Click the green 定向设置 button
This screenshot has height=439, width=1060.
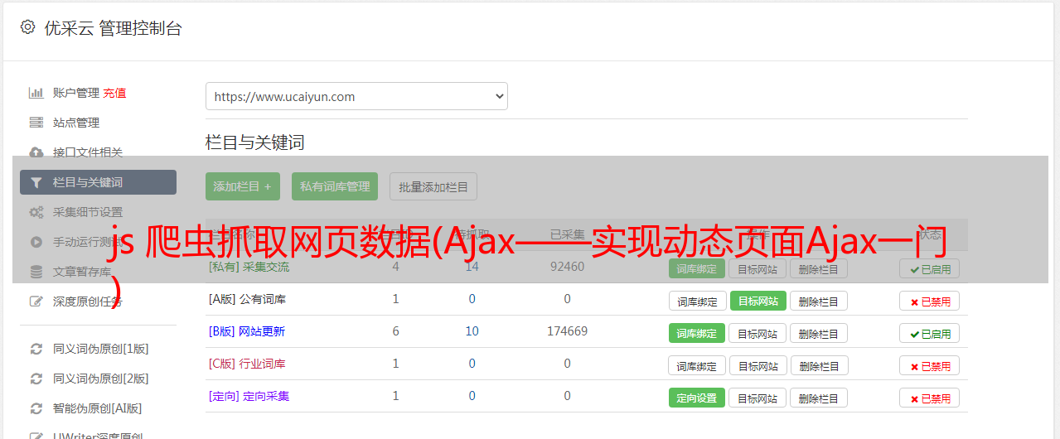point(697,398)
